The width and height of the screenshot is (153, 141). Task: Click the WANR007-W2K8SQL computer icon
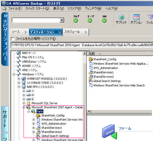tap(24, 79)
